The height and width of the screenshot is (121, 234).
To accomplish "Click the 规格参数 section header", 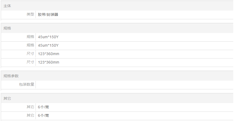I will 11,76.
